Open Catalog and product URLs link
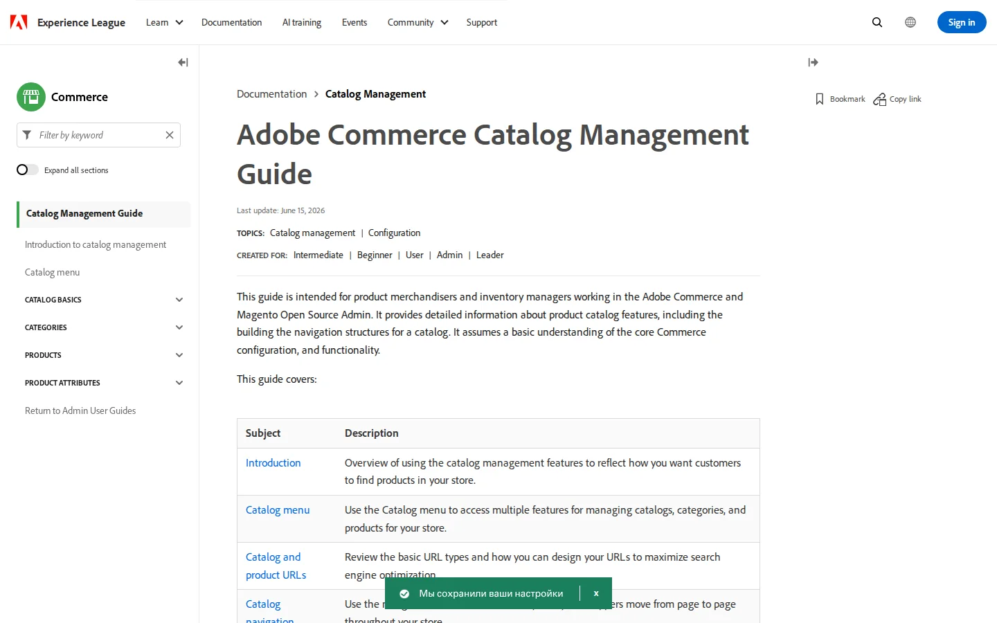The image size is (997, 623). click(276, 566)
